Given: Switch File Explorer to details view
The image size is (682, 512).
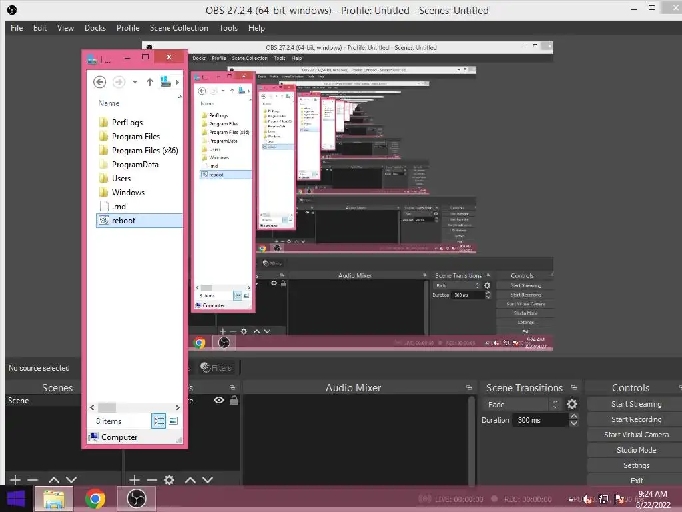Looking at the screenshot, I should pos(159,421).
